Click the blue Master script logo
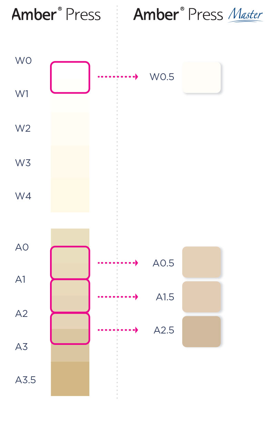Screen dimensions: 276x433 (245, 15)
